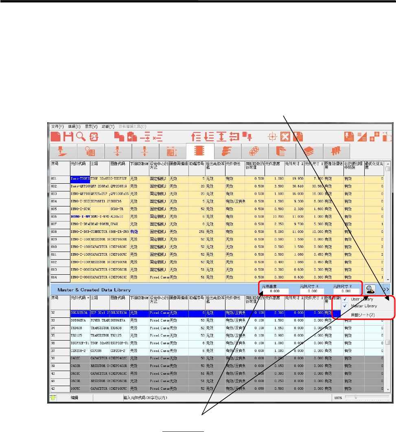
Task: Expand the >> library options arrow
Action: coord(386,290)
